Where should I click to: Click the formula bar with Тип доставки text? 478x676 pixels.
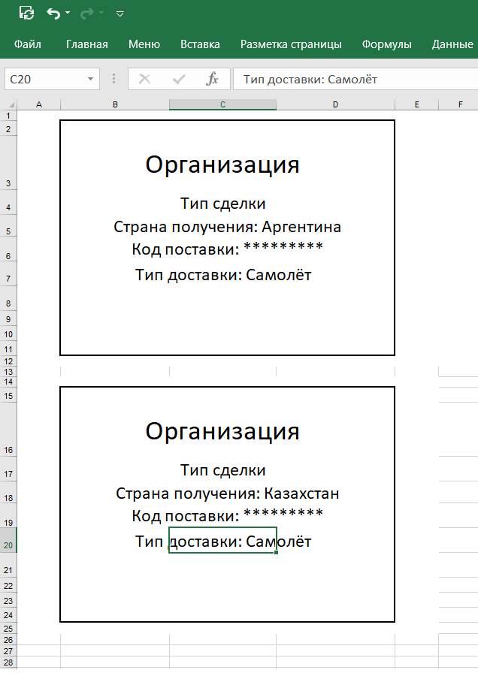pos(353,79)
